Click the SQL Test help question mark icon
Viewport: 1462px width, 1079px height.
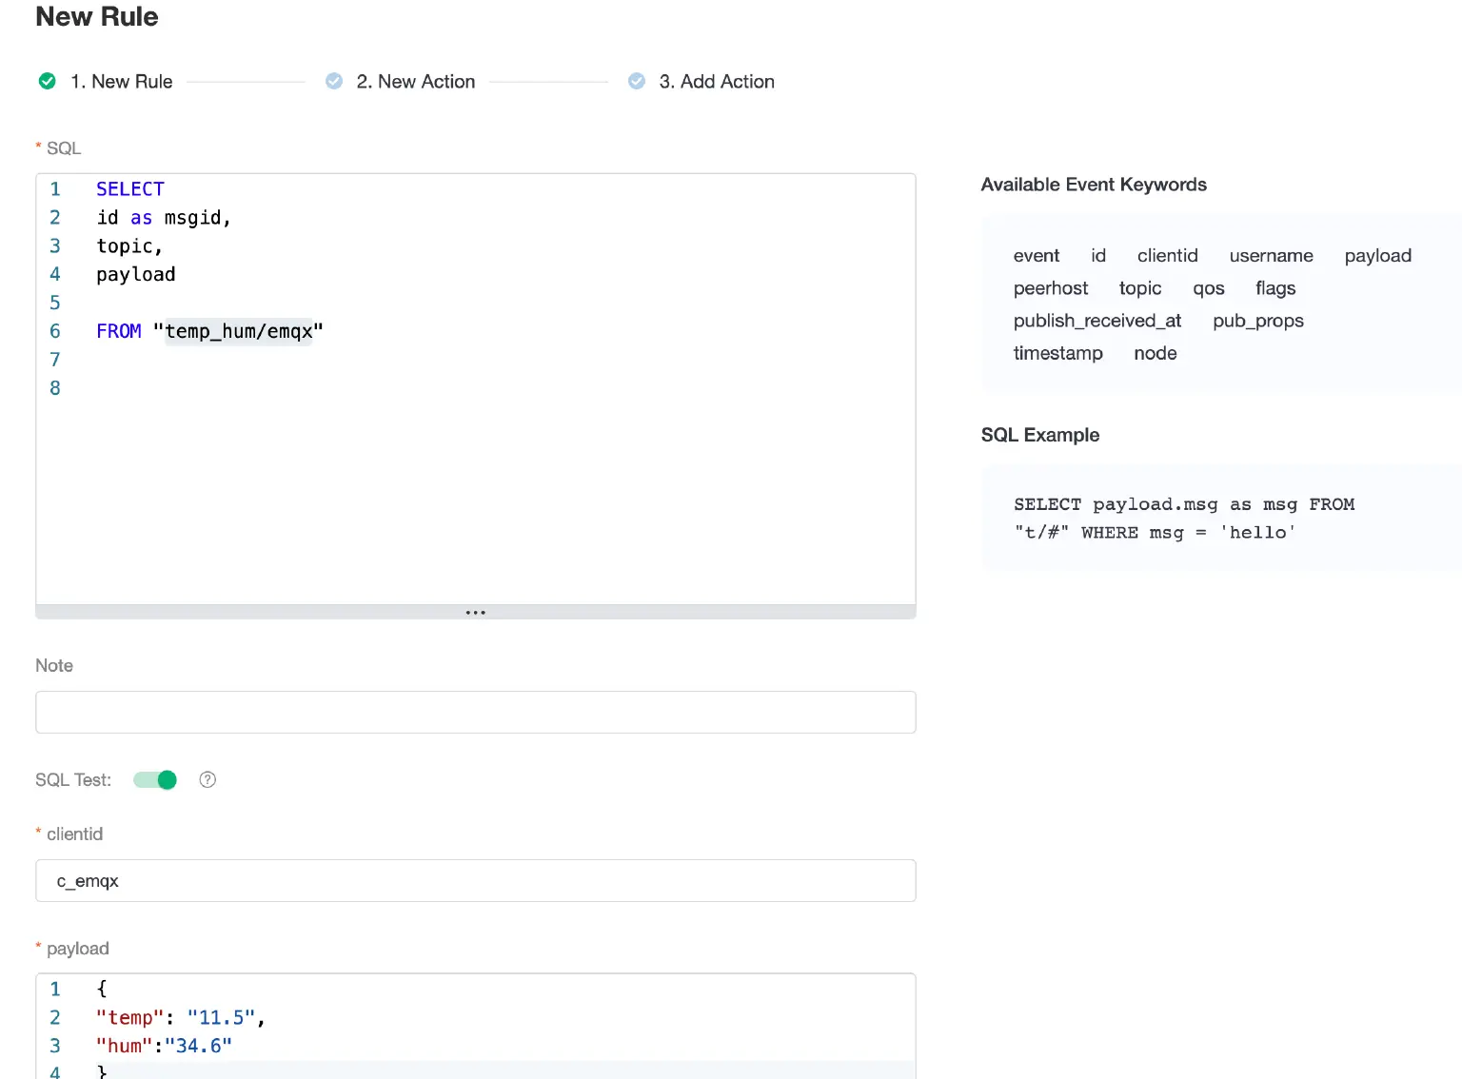coord(207,780)
